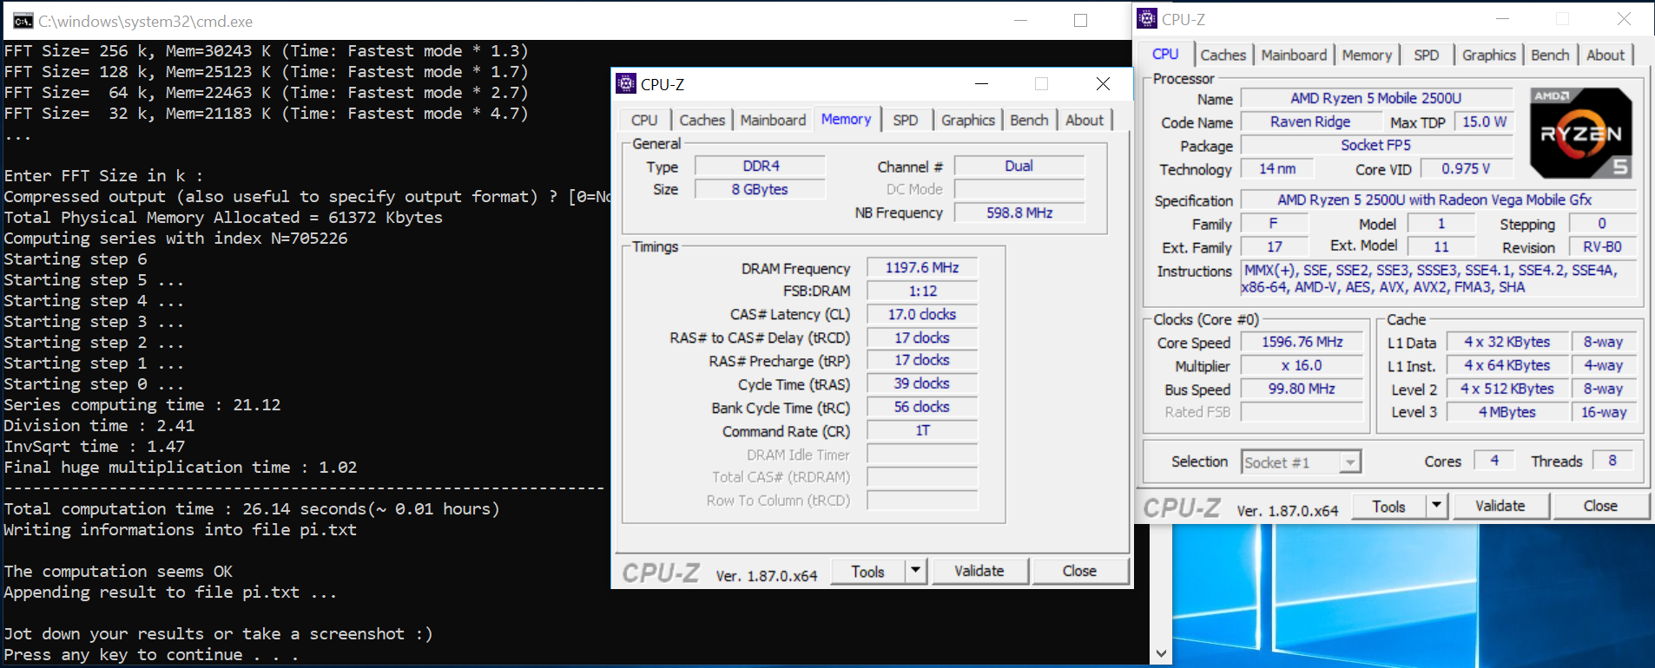
Task: Open About tab in right CPU-Z window
Action: click(x=1606, y=56)
